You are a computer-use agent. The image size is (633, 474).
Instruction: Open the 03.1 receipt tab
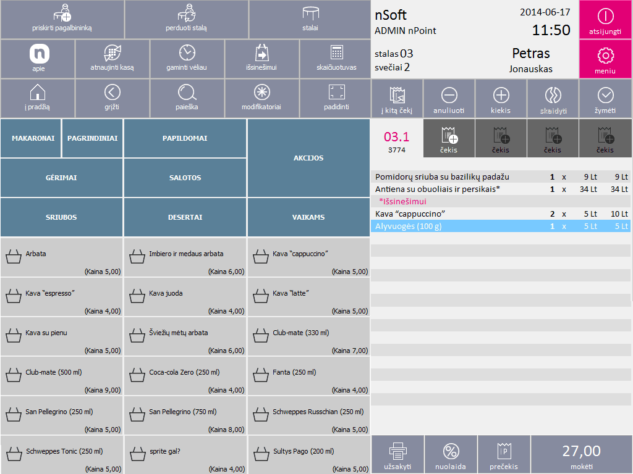[396, 138]
